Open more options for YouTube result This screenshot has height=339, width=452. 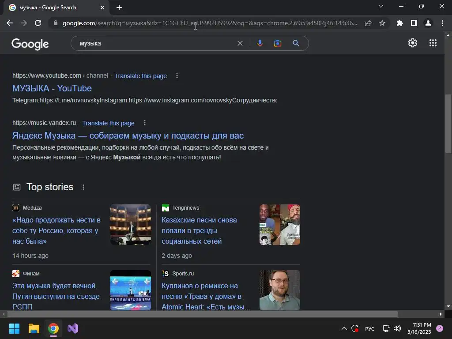coord(177,75)
